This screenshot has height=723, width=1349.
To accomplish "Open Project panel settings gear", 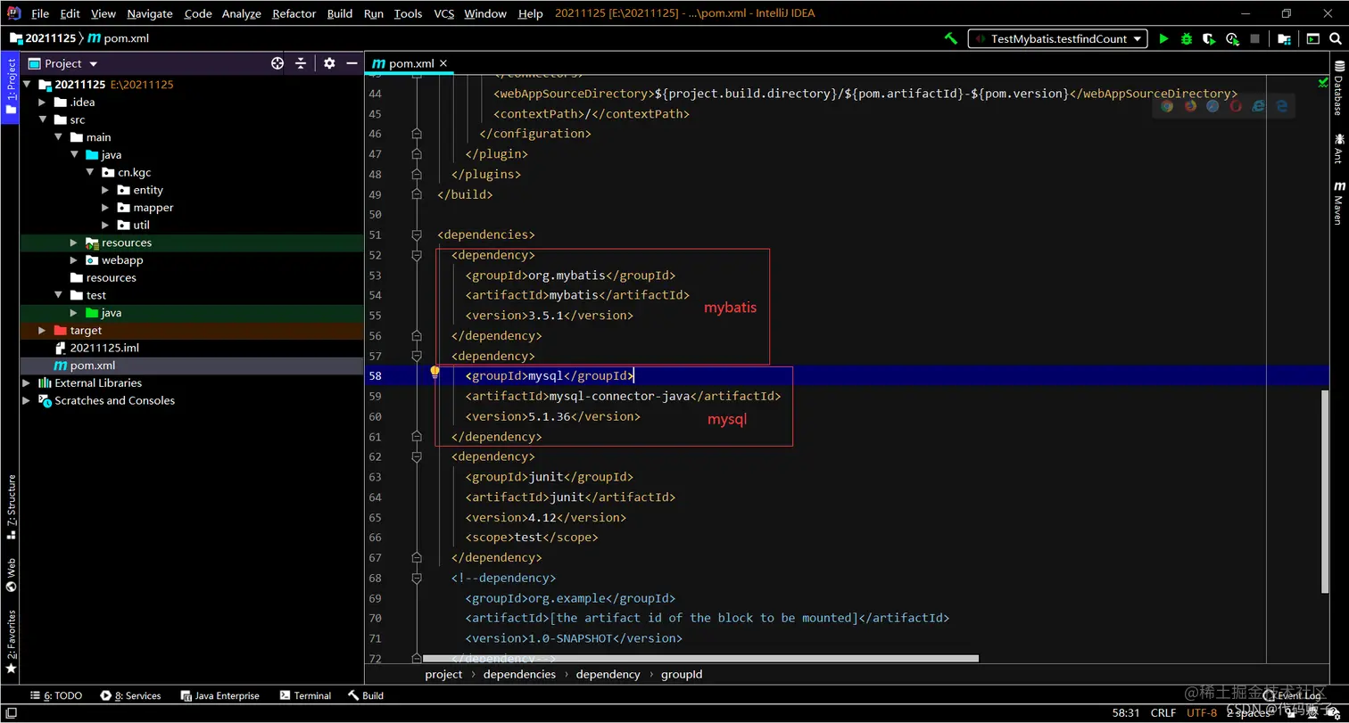I will [329, 63].
